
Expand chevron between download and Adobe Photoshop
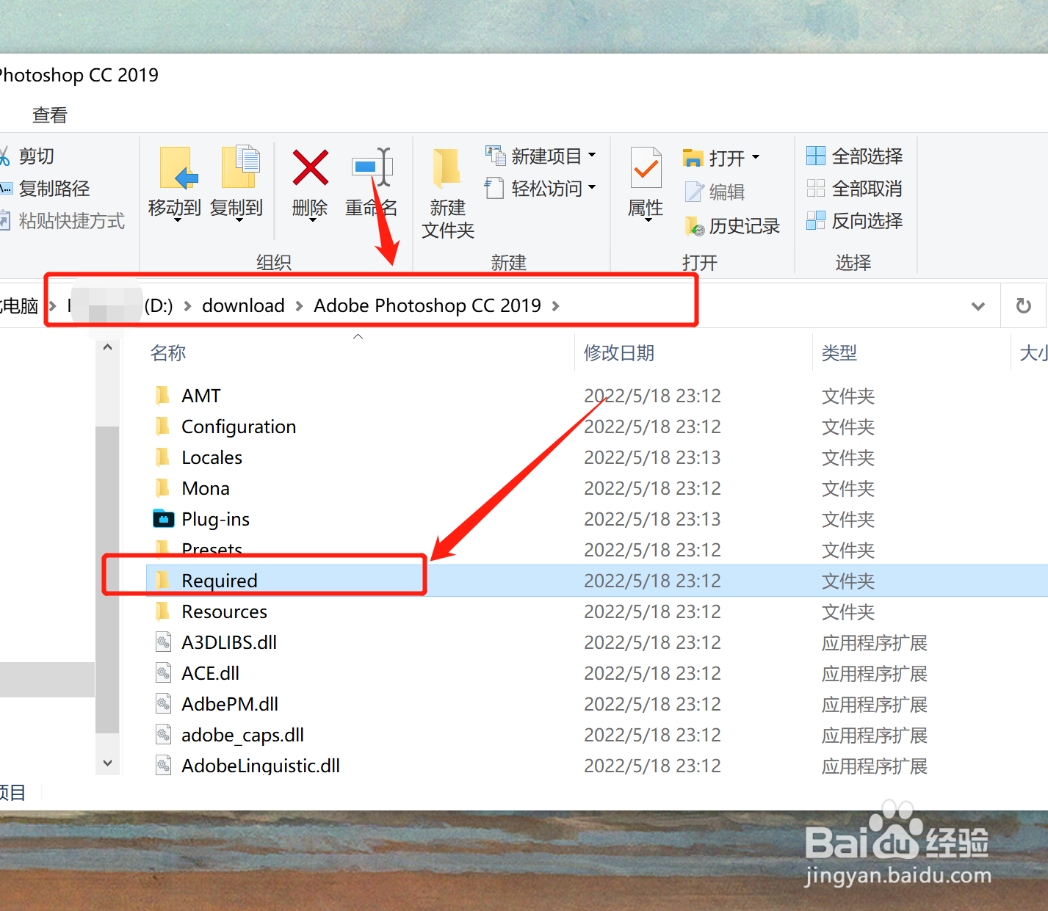point(299,306)
